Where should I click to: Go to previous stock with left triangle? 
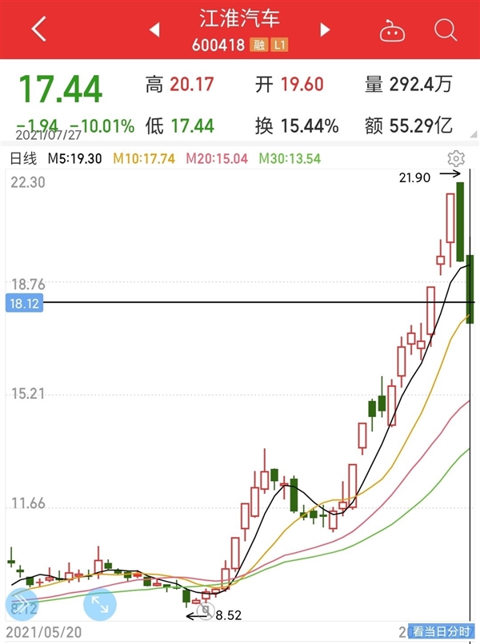[155, 30]
